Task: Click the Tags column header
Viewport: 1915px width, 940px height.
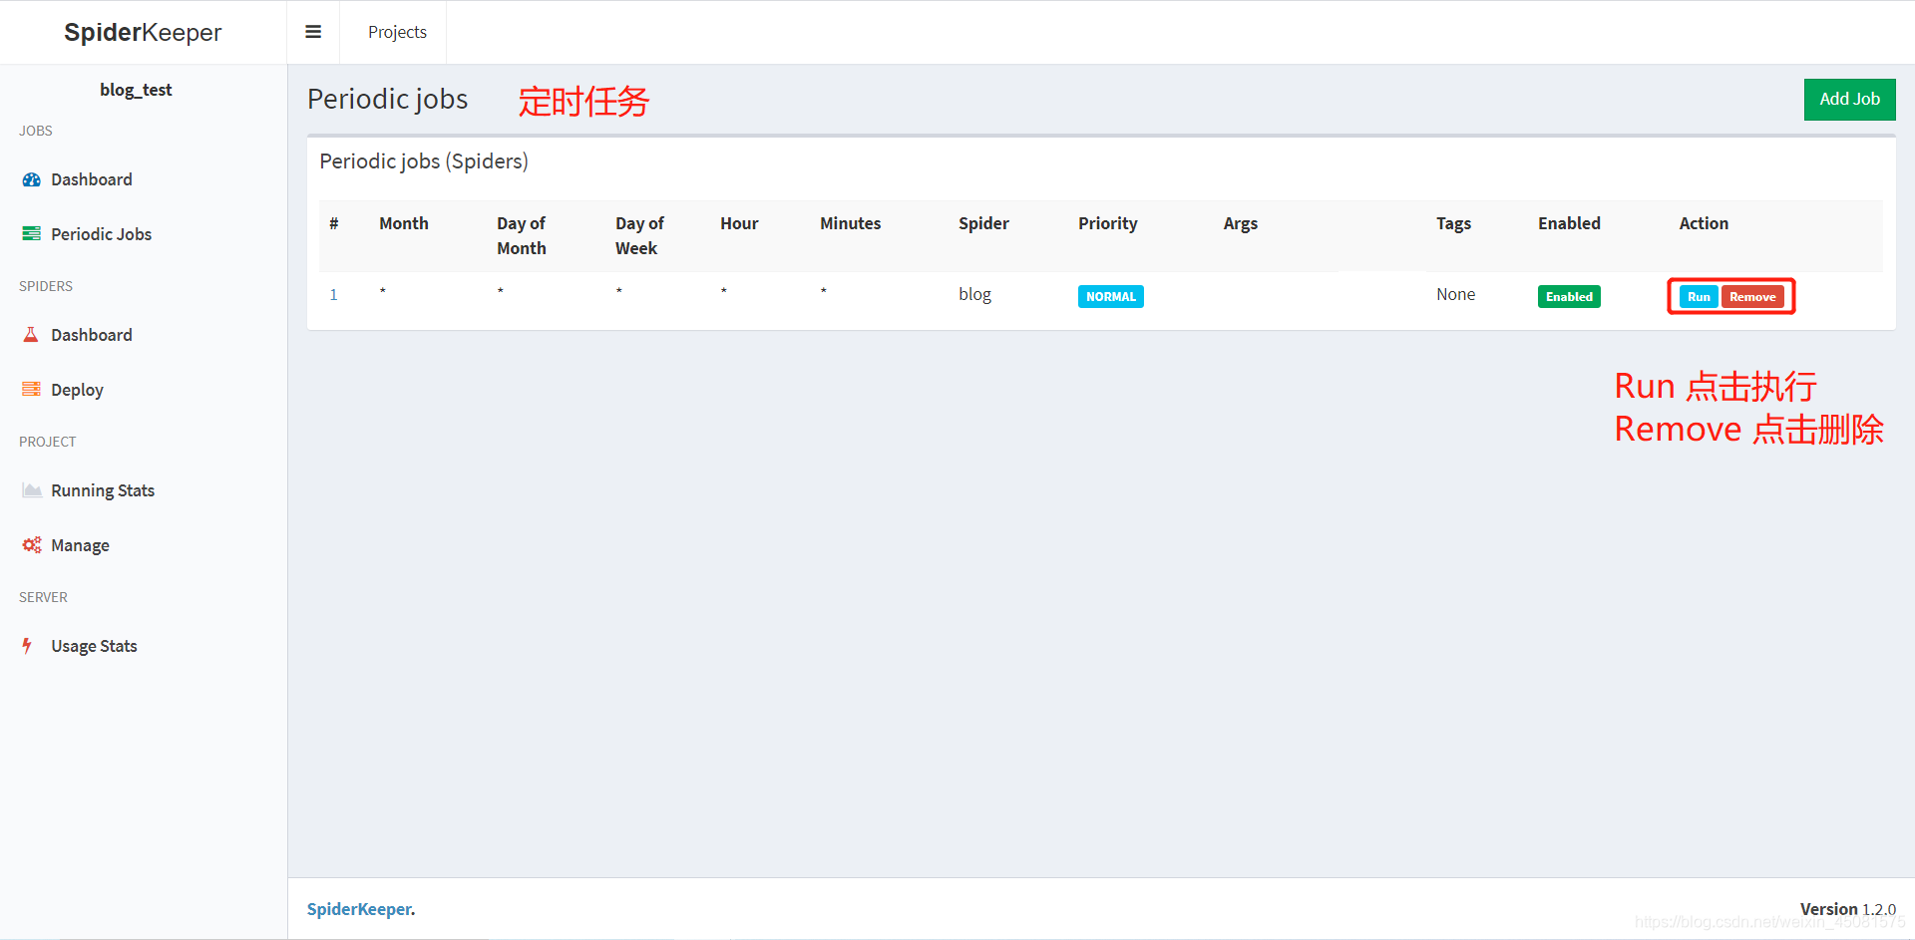Action: click(1453, 223)
